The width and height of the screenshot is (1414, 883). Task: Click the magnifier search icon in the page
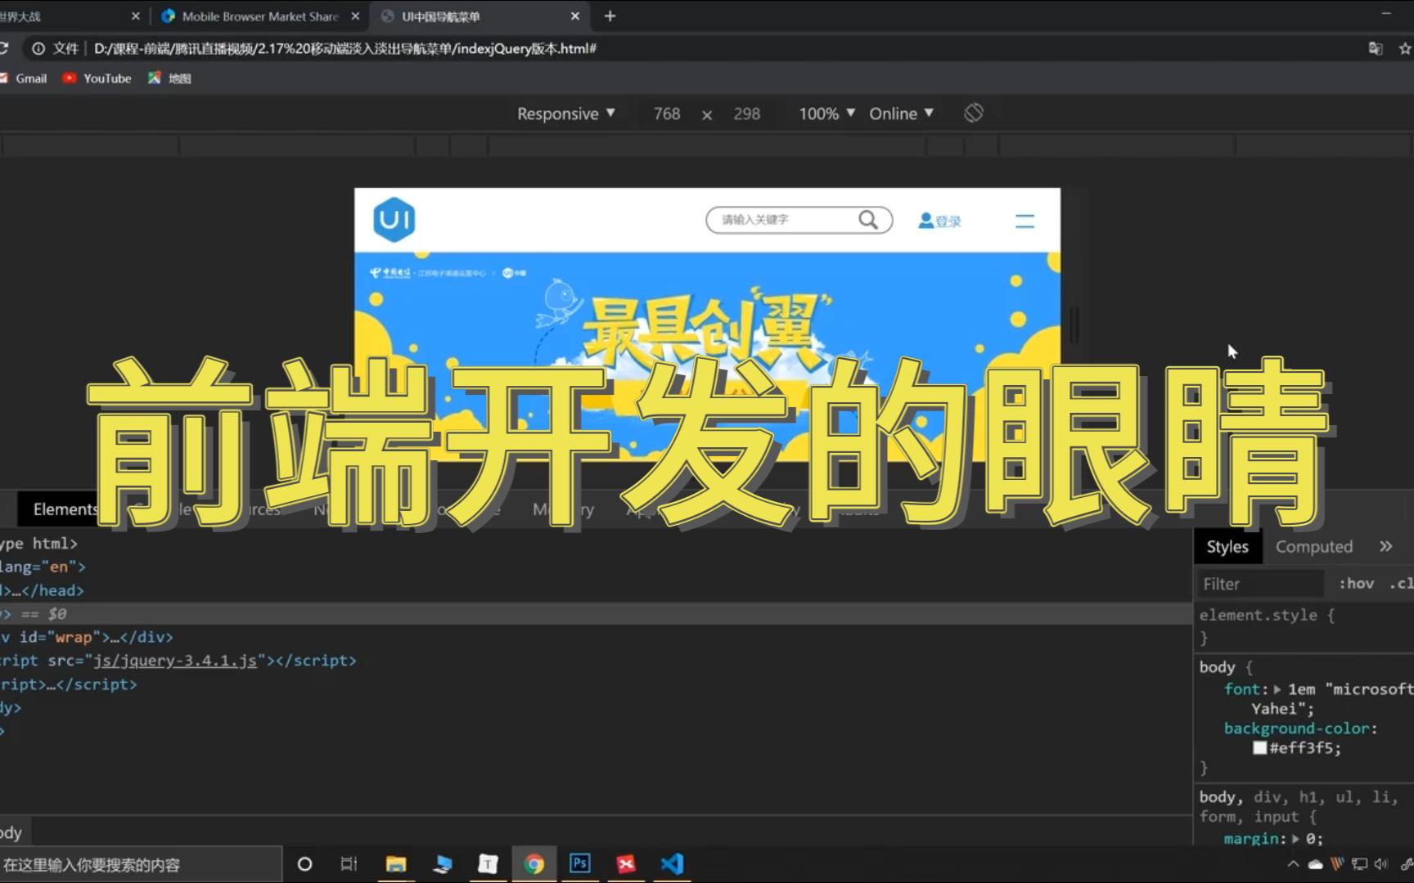pos(868,219)
